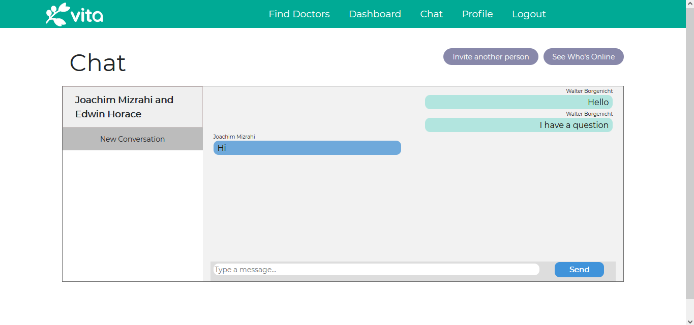Open Joachim Mizrahi and Edwin Horace conversation
Screen dimensions: 694x325
click(133, 107)
